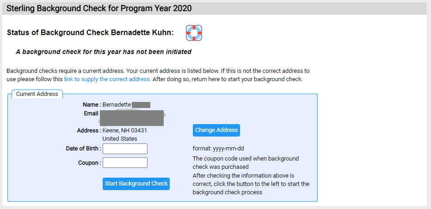Focus the Coupon input field

[125, 163]
